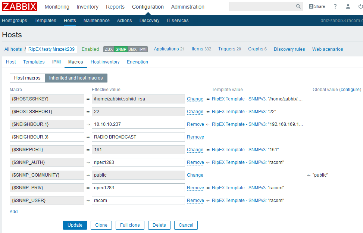
Task: Go to IT services submenu
Action: pos(178,21)
